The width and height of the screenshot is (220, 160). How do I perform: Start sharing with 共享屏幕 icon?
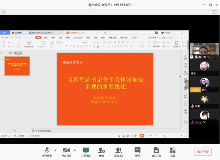click(x=86, y=150)
